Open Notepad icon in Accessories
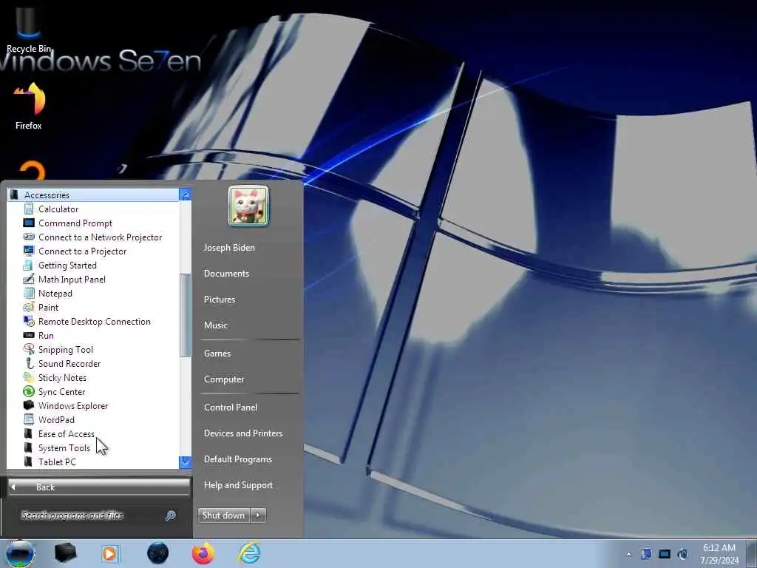This screenshot has height=568, width=757. click(29, 293)
